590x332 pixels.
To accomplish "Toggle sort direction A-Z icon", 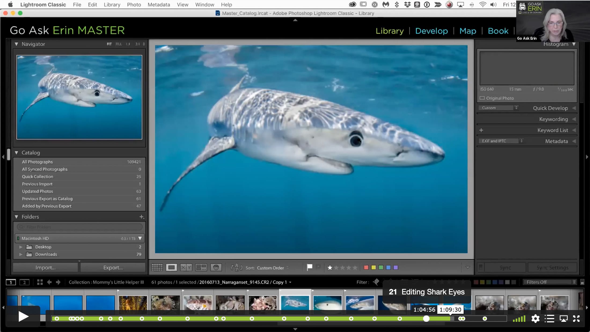I will [x=236, y=267].
